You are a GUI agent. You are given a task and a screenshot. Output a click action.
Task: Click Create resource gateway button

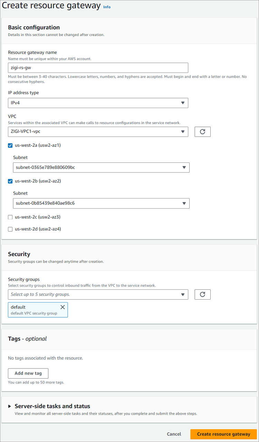point(224,434)
